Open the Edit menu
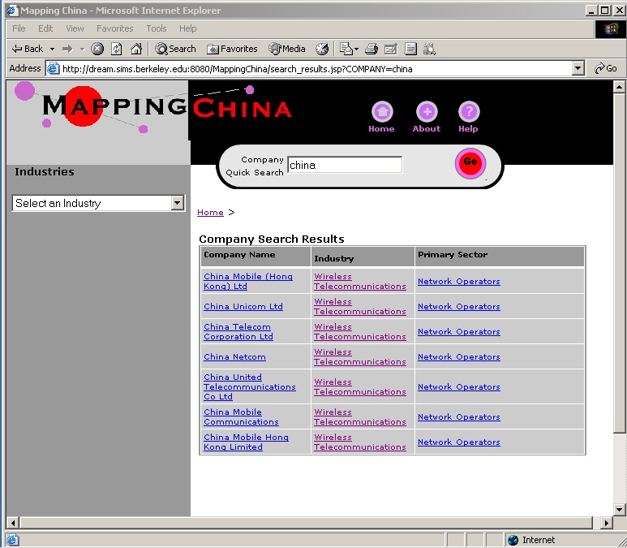The image size is (627, 548). pyautogui.click(x=45, y=28)
